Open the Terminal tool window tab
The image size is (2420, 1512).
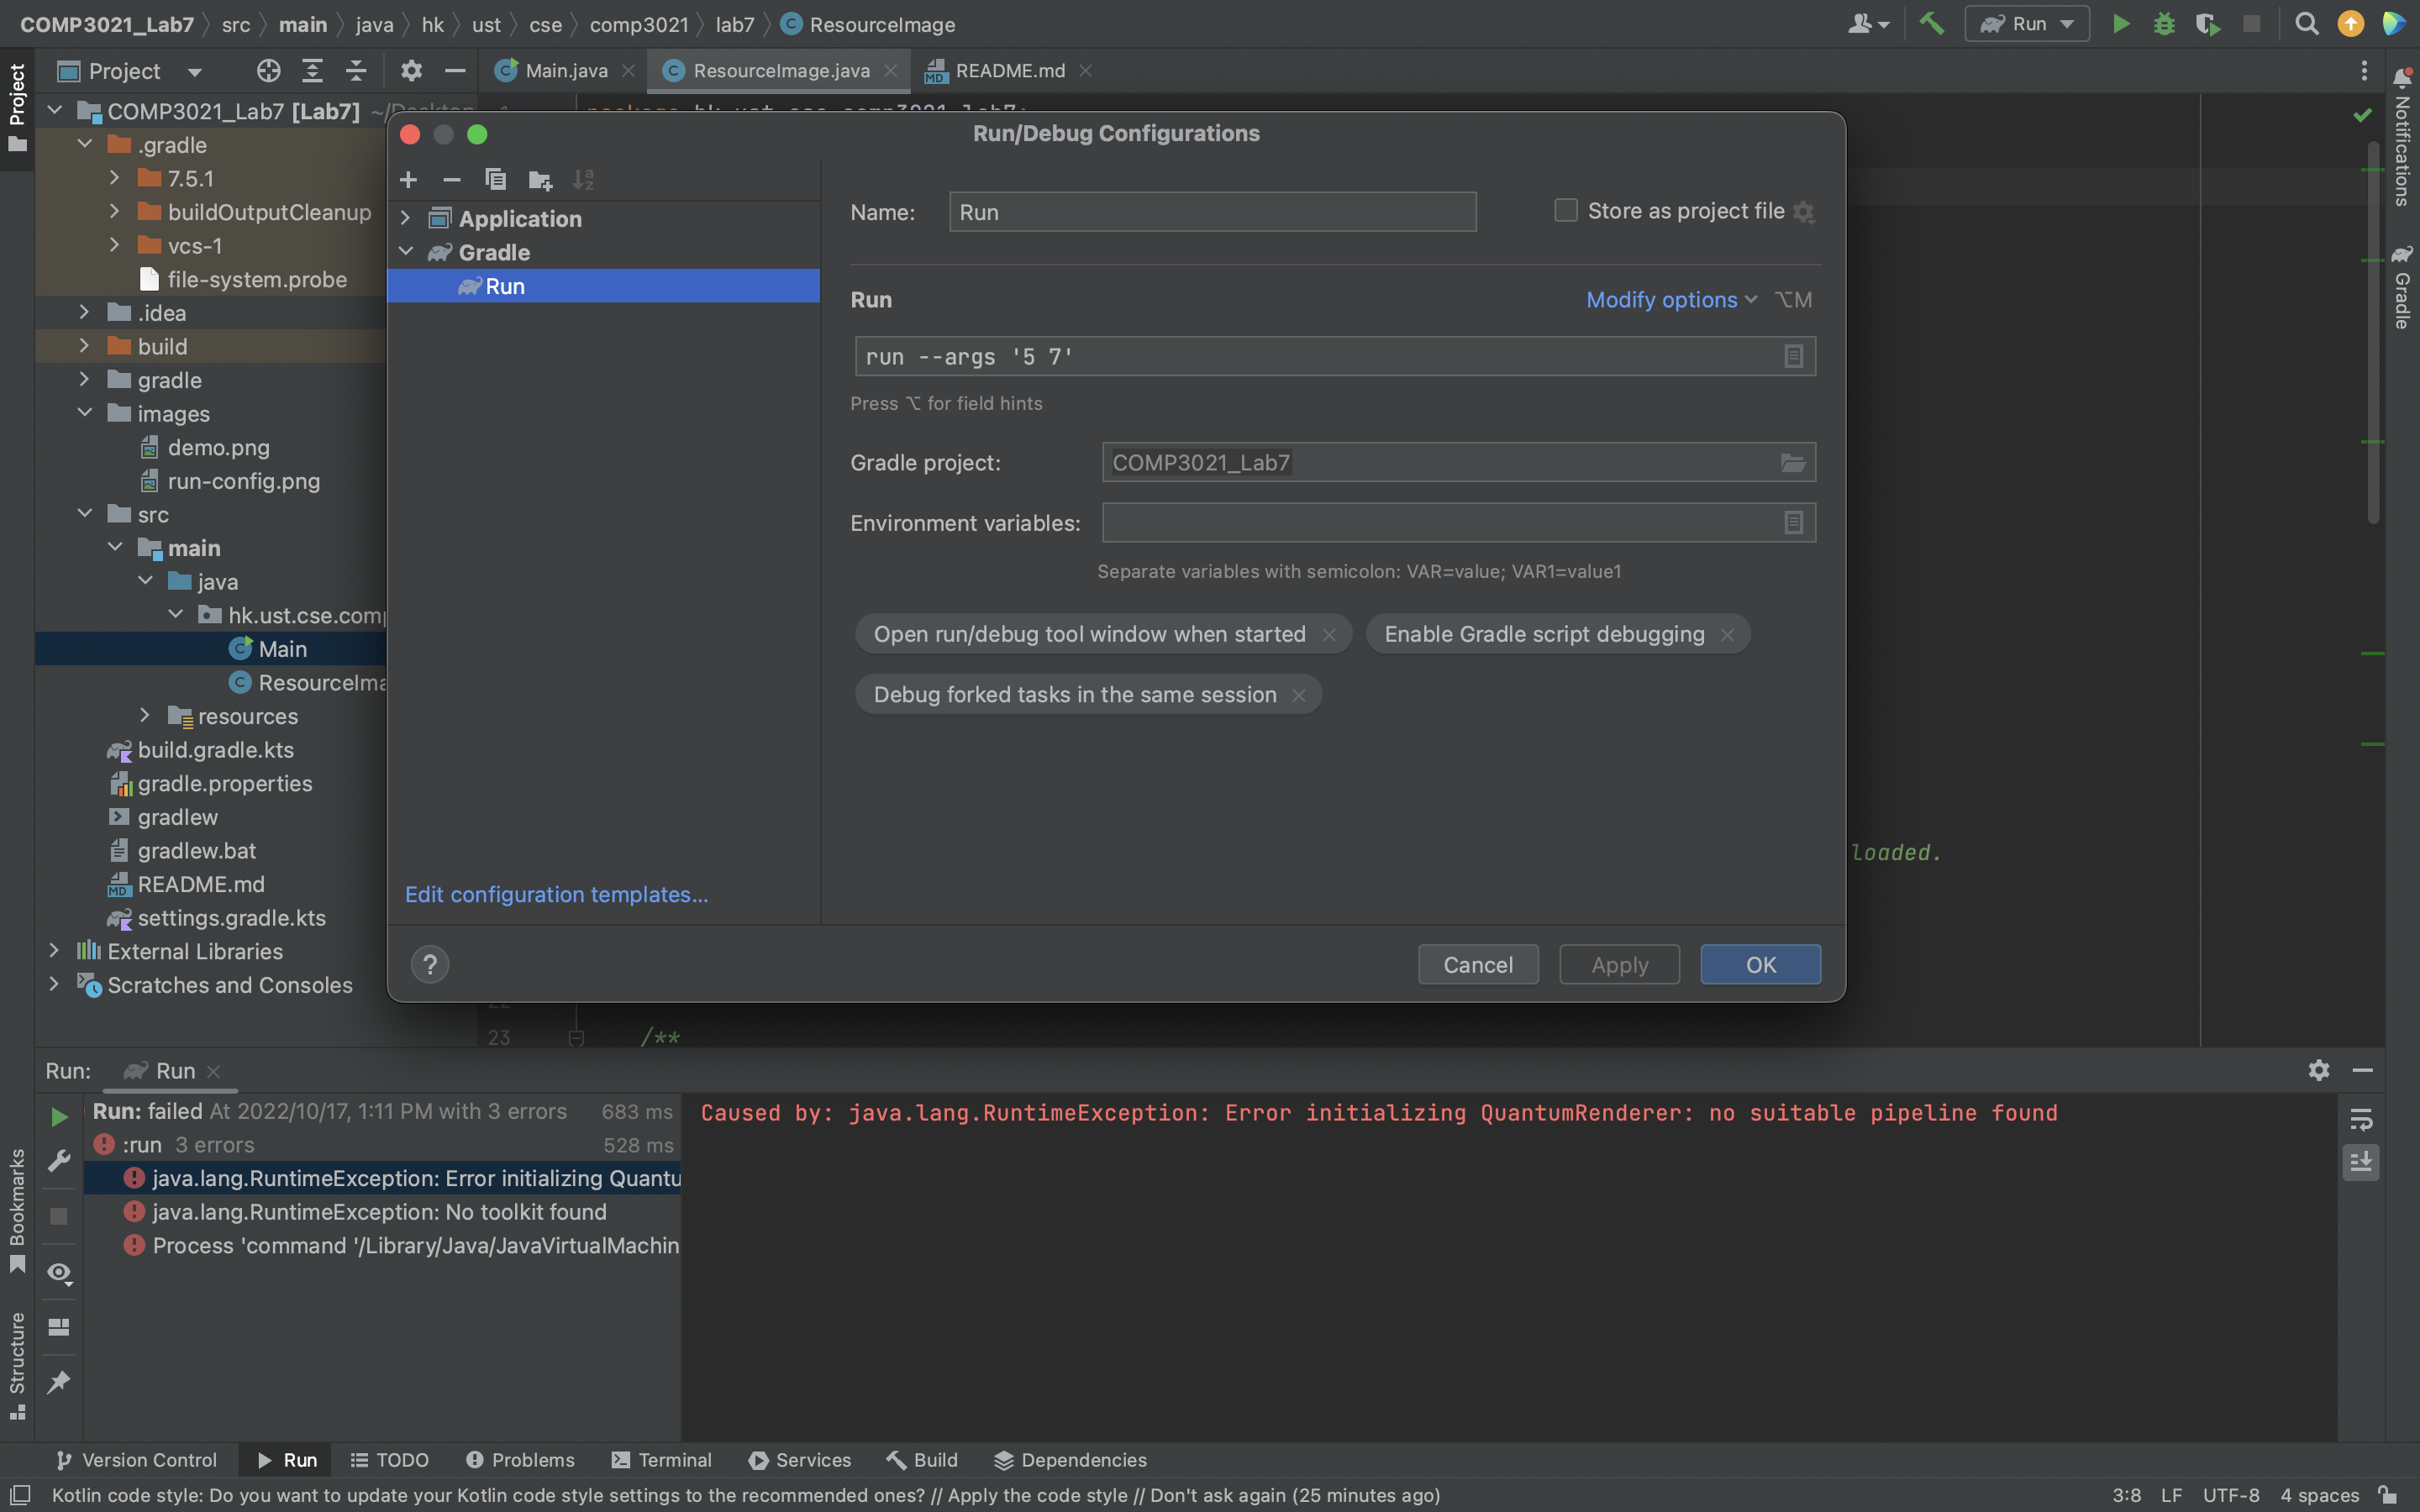point(661,1460)
